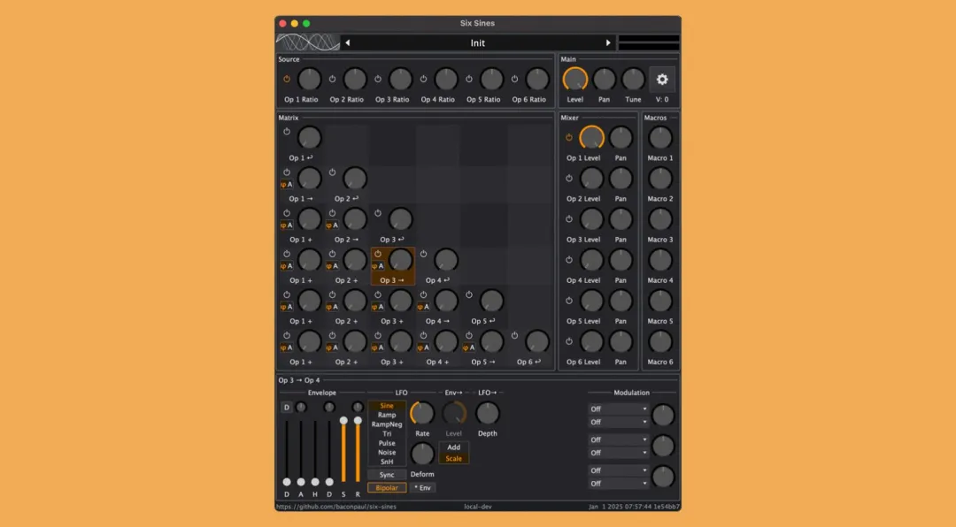Toggle the D button above Envelope sliders

tap(287, 408)
